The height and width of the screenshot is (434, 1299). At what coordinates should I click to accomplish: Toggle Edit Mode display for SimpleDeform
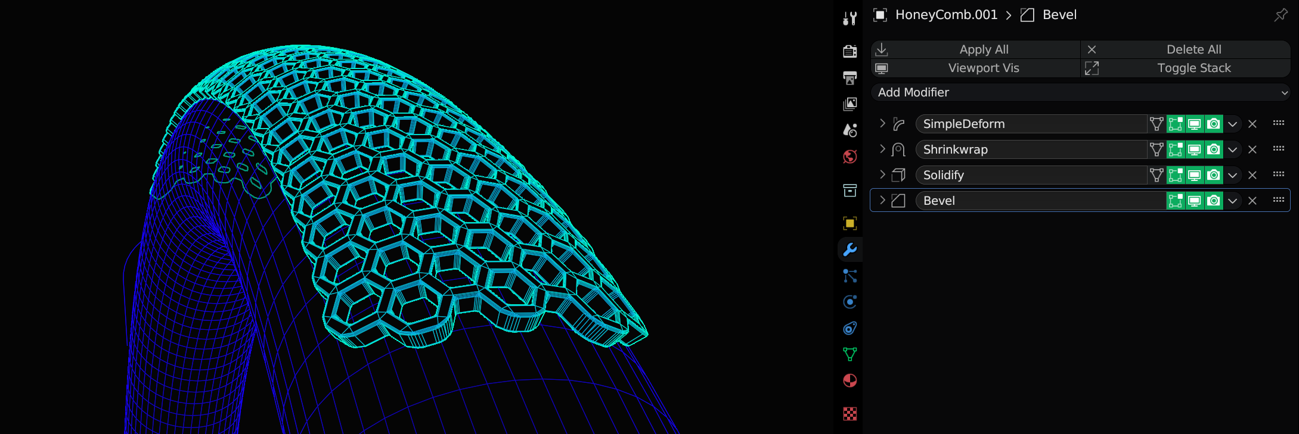(x=1176, y=124)
